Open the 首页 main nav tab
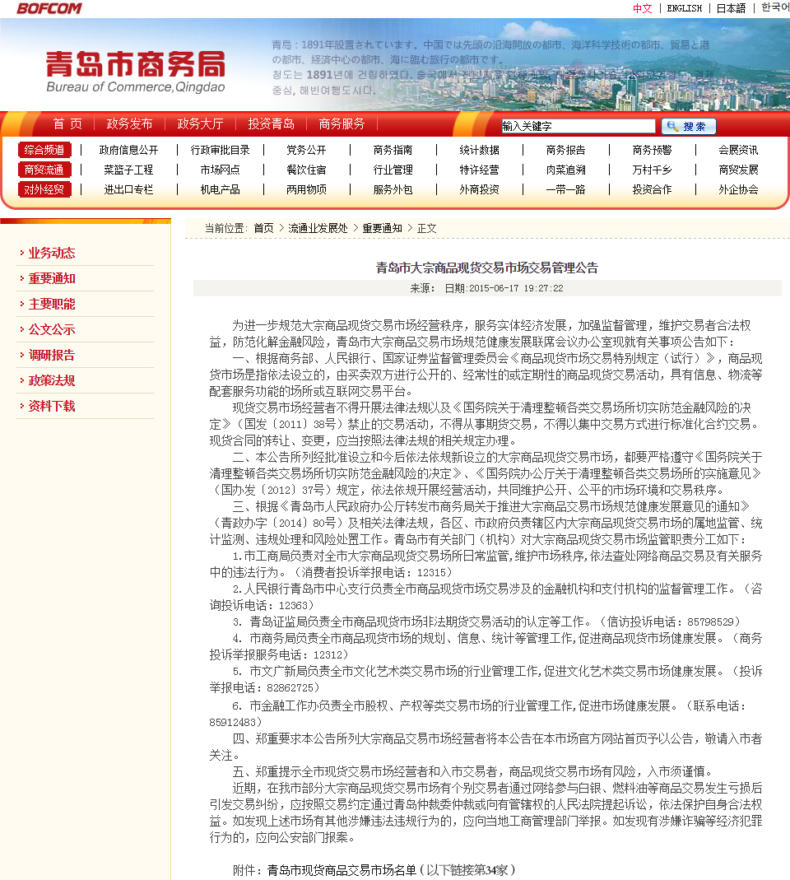 (x=67, y=124)
